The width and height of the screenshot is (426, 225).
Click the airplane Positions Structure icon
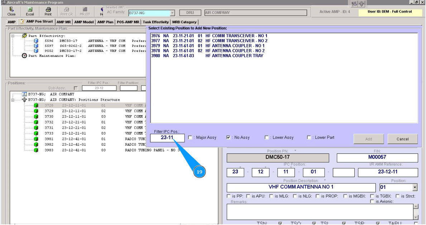24,100
